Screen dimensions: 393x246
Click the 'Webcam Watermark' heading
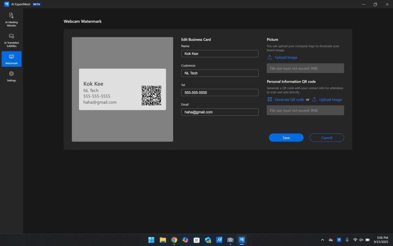(x=83, y=22)
